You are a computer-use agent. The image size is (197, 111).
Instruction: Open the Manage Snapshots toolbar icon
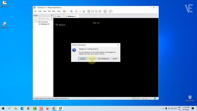tap(84, 11)
